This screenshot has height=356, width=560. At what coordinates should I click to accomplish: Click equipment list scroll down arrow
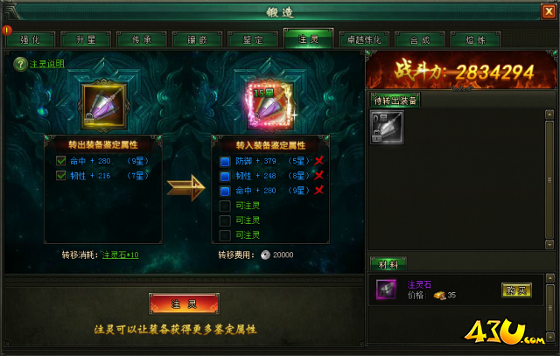pos(549,244)
